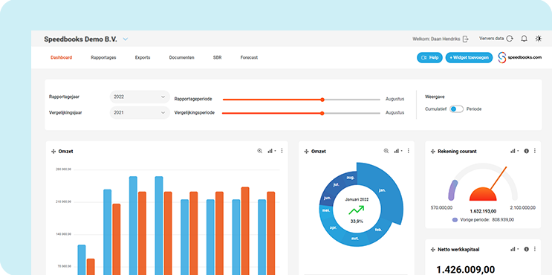Select the aug. donut segment
The width and height of the screenshot is (552, 275).
click(350, 178)
